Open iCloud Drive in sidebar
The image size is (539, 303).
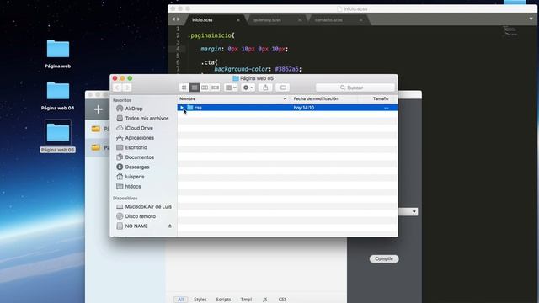point(139,128)
